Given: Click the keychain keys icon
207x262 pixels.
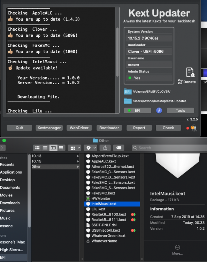Looking at the screenshot, I should pos(194,128).
